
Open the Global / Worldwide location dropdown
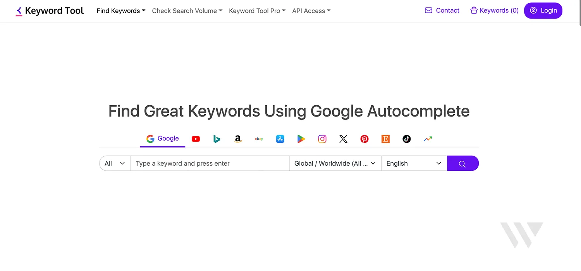click(335, 163)
